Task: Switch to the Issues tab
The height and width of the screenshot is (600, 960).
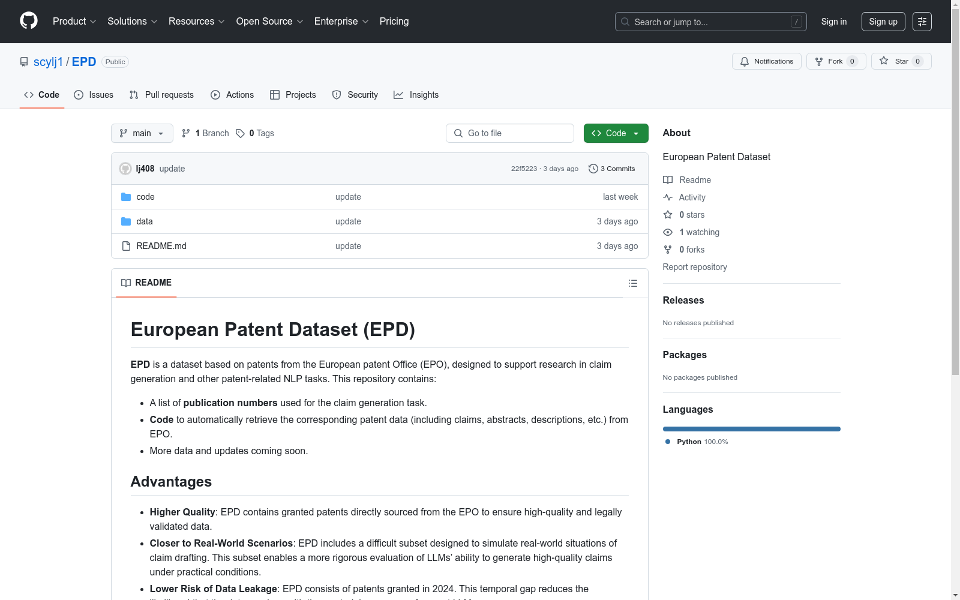Action: pyautogui.click(x=94, y=95)
